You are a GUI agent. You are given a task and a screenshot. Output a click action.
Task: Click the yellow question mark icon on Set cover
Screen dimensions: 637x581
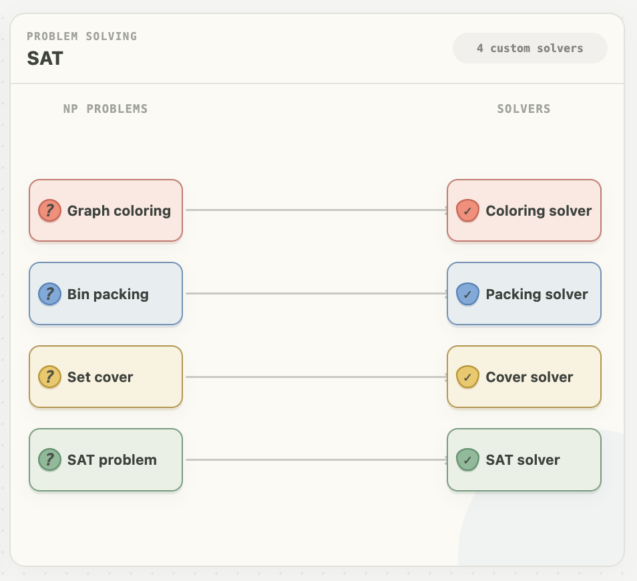49,377
